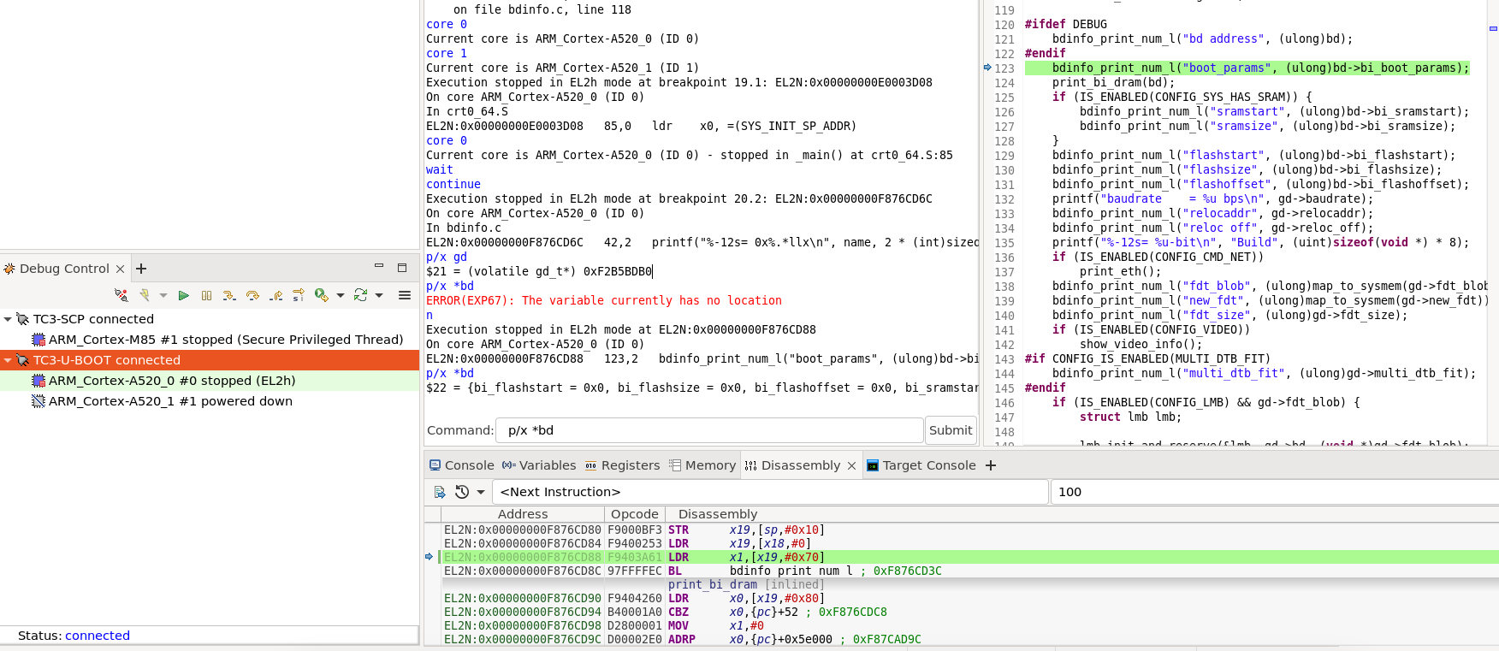Open the address history dropdown arrow

point(481,492)
